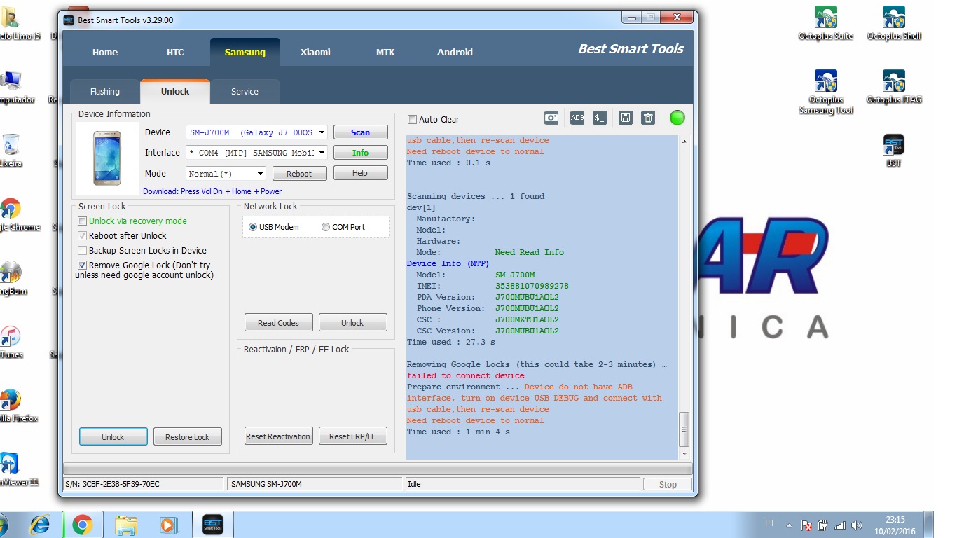This screenshot has width=957, height=538.
Task: Click the Windows Start button
Action: [x=3, y=524]
